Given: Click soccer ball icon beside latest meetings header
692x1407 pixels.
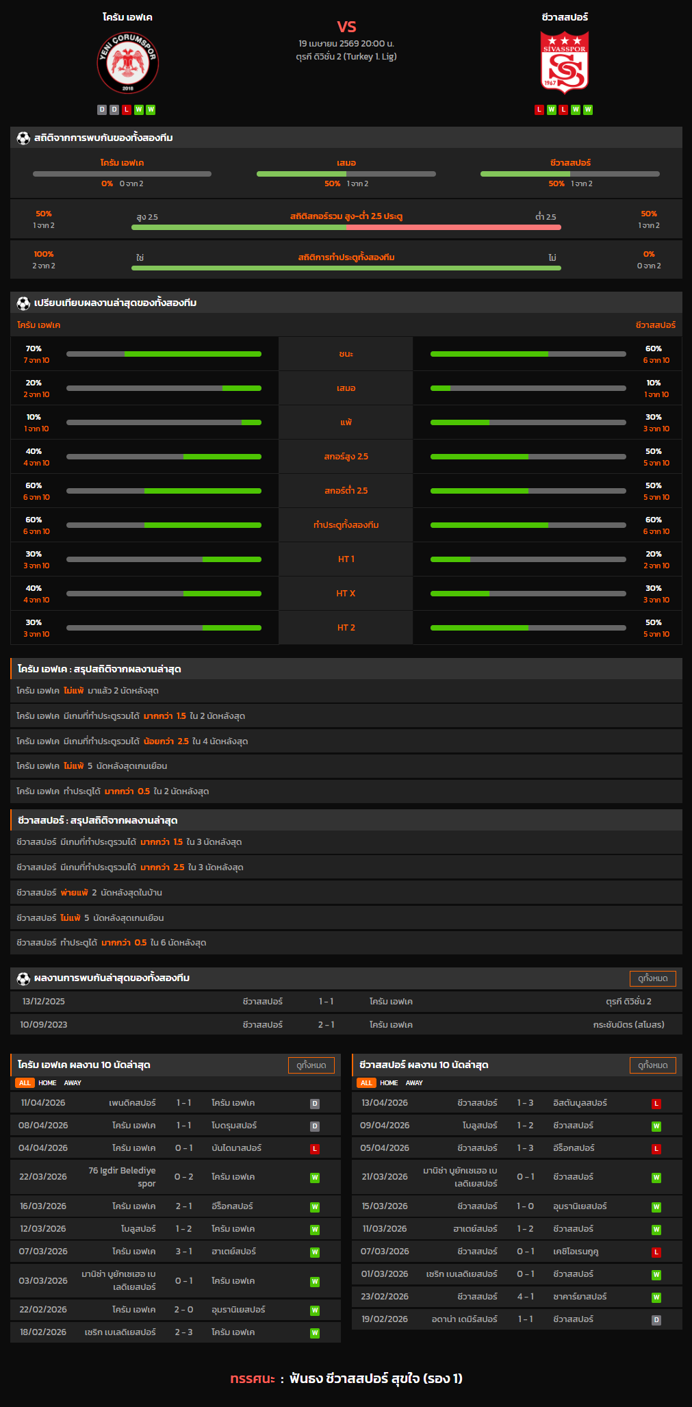Looking at the screenshot, I should pyautogui.click(x=24, y=978).
